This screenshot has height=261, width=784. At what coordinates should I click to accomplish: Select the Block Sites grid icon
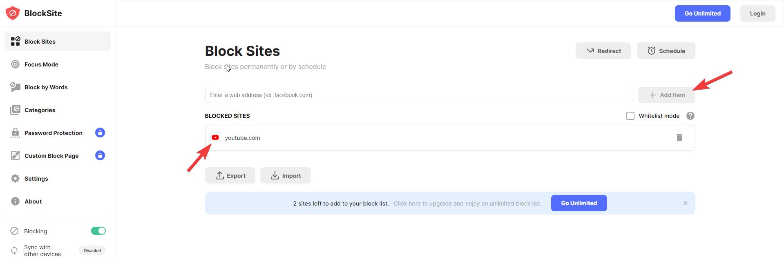tap(15, 41)
